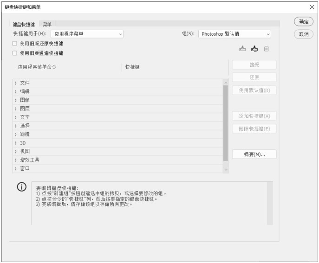Click the 添加快捷键(A) button
319x263 pixels.
(x=254, y=116)
